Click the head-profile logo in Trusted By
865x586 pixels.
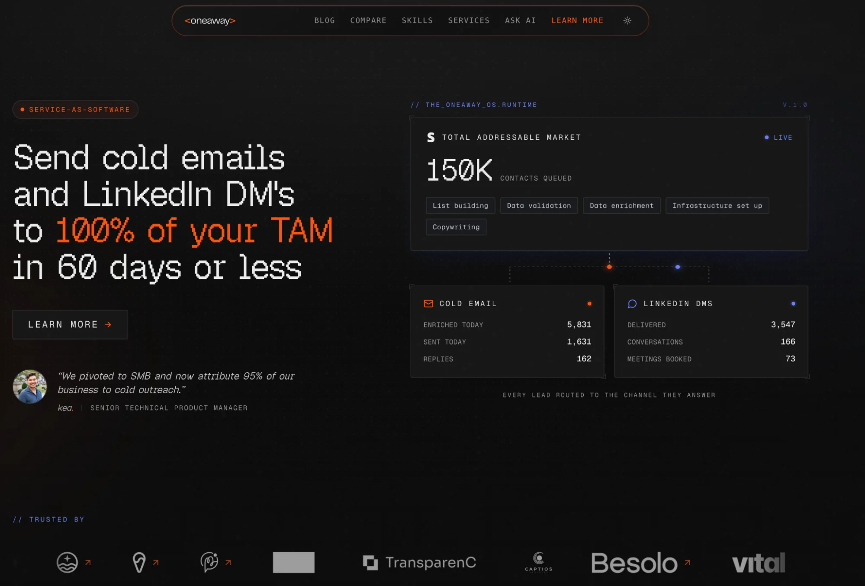(x=209, y=562)
